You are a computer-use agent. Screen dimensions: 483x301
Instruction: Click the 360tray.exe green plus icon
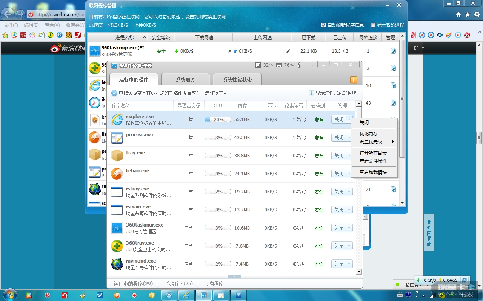click(117, 246)
